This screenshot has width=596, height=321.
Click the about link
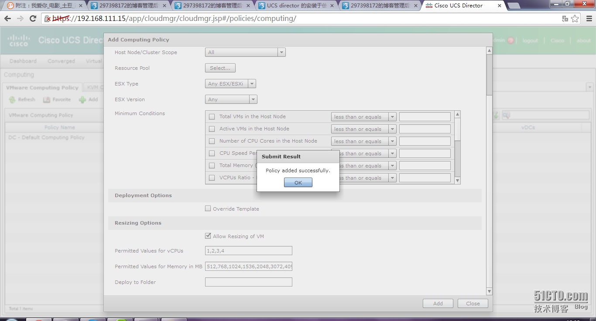583,41
